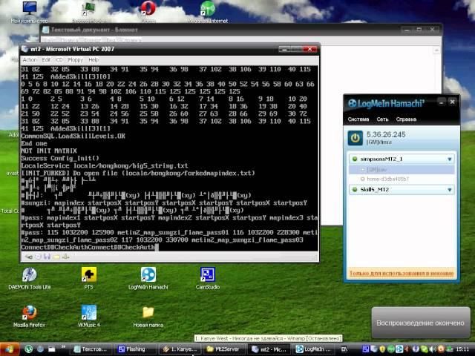
Task: Open the CD menu in Virtual PC
Action: click(59, 60)
